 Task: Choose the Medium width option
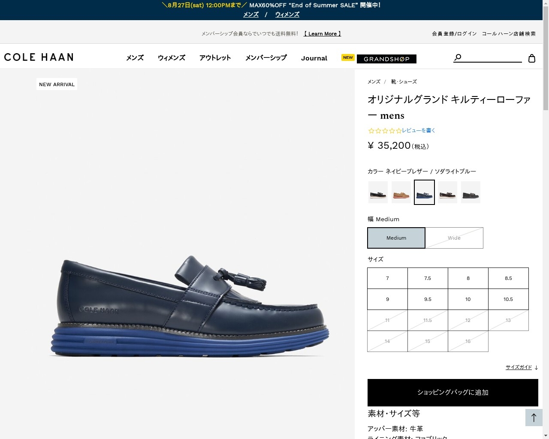point(396,238)
